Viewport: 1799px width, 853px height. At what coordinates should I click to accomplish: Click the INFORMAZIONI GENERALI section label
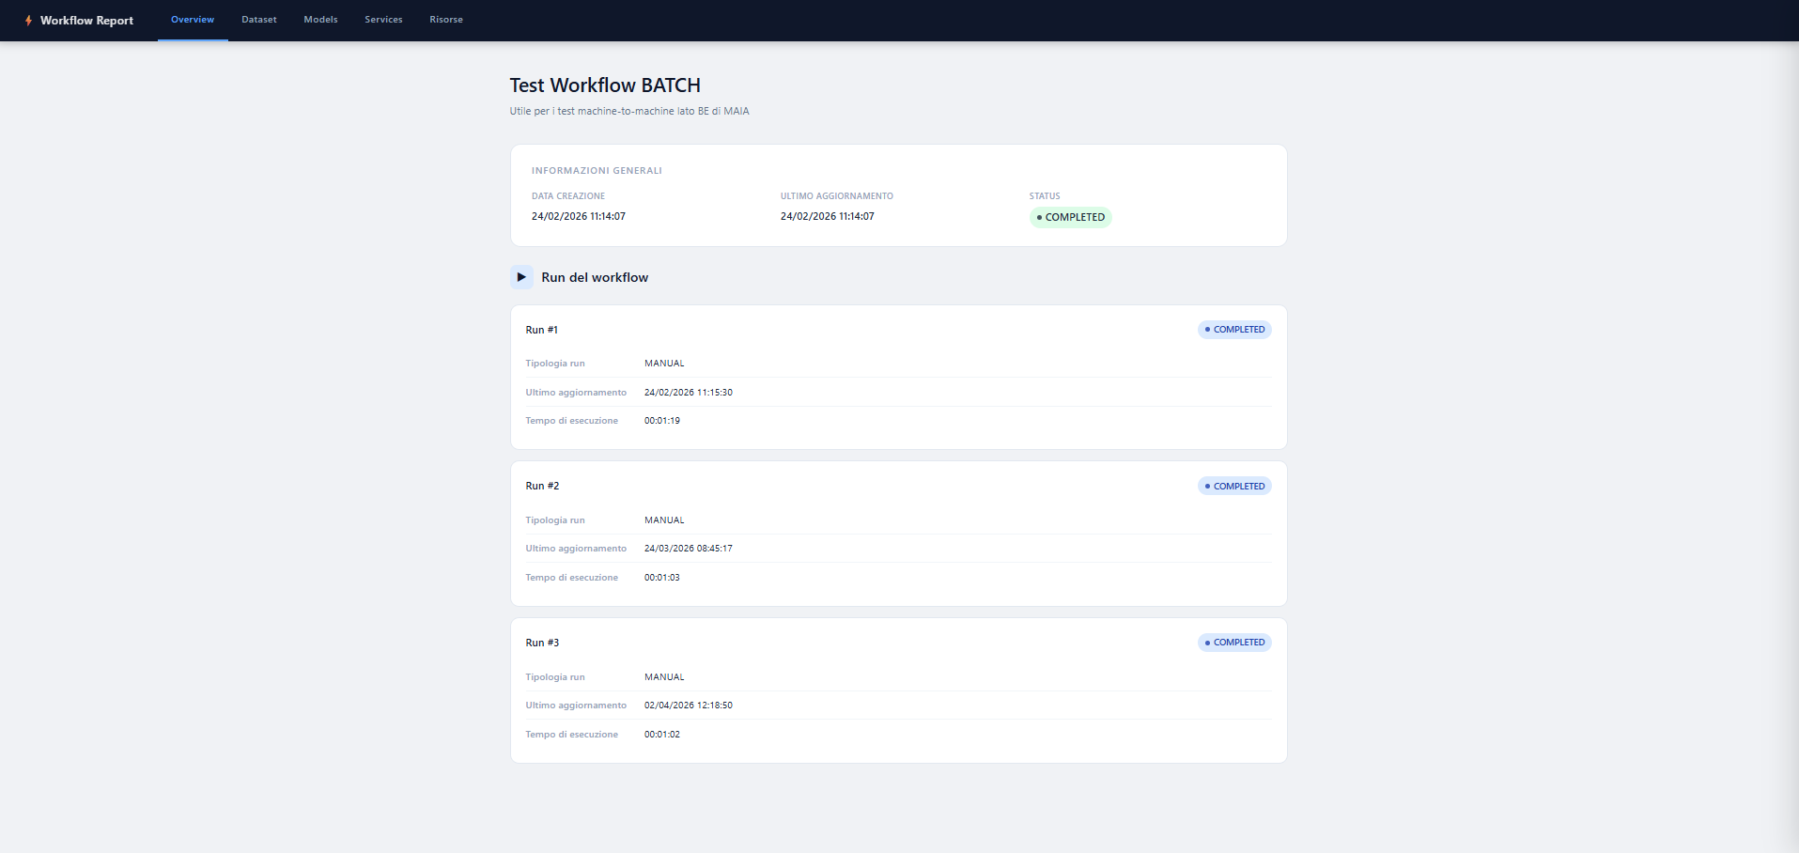click(x=597, y=171)
